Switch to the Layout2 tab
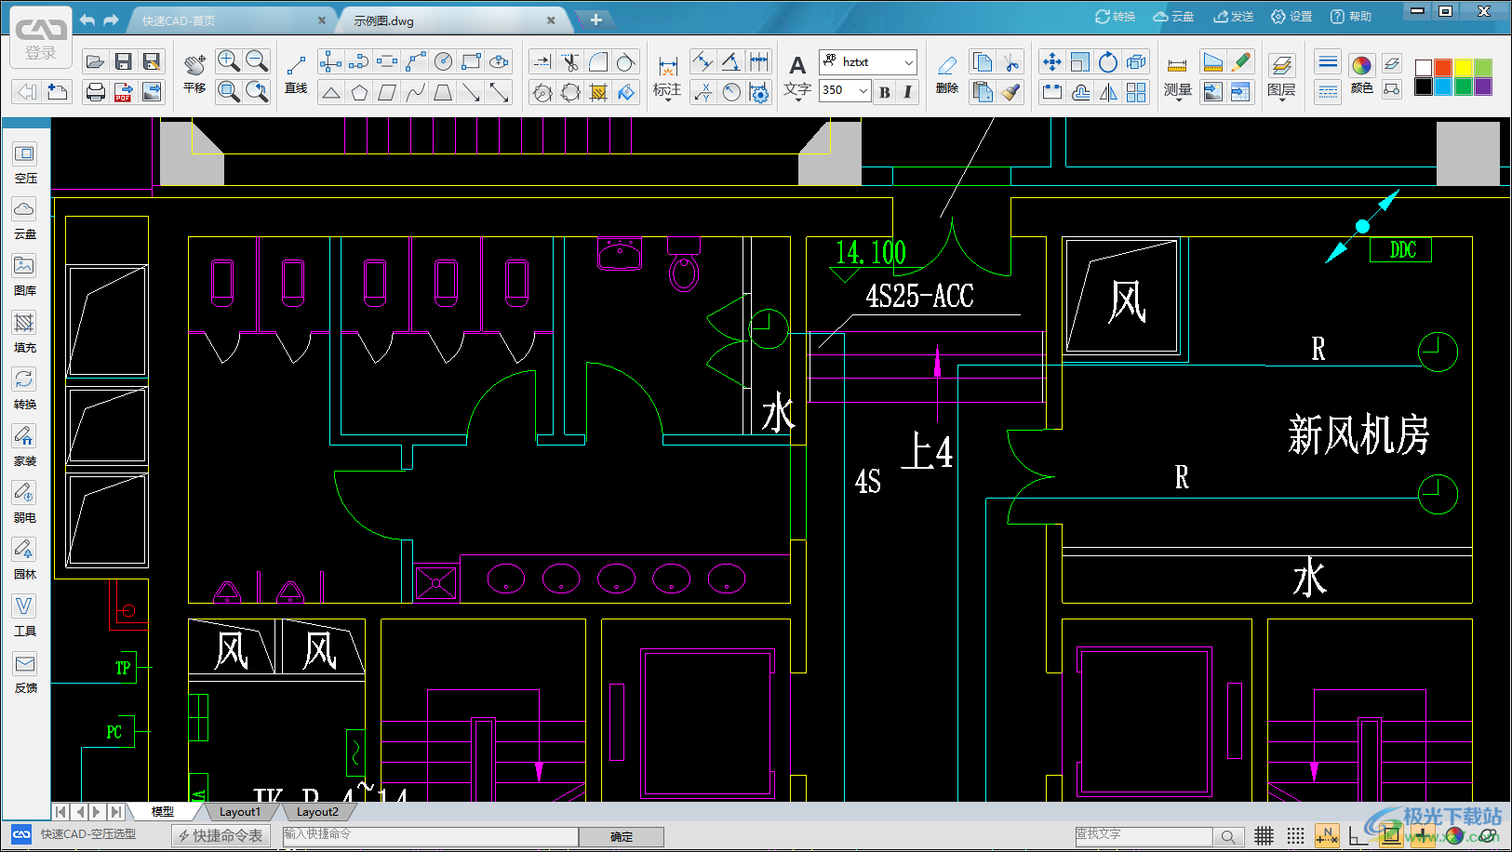The image size is (1512, 852). coord(317,812)
